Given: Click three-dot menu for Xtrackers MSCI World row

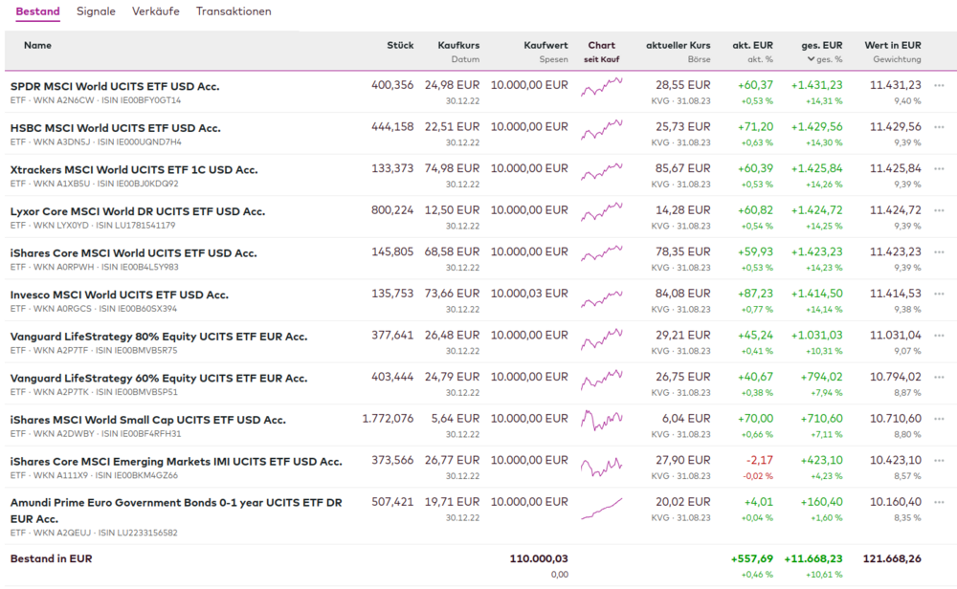Looking at the screenshot, I should (939, 169).
